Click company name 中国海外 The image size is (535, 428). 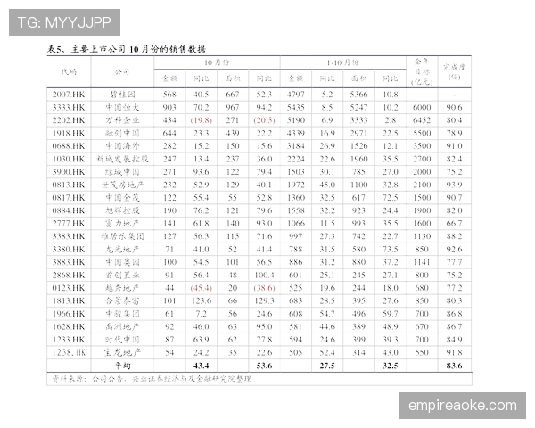[122, 146]
